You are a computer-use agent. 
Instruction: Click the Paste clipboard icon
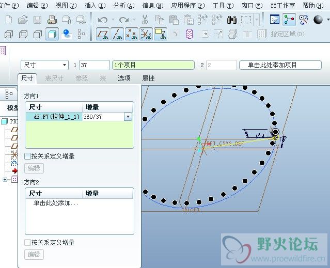pyautogui.click(x=174, y=20)
